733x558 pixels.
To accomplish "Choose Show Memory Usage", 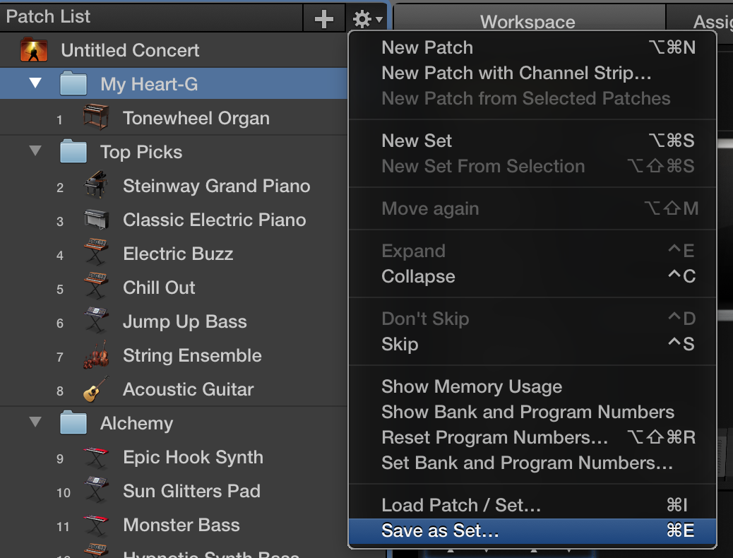I will click(x=532, y=387).
